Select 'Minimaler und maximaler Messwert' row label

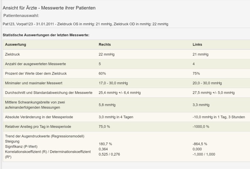click(34, 83)
